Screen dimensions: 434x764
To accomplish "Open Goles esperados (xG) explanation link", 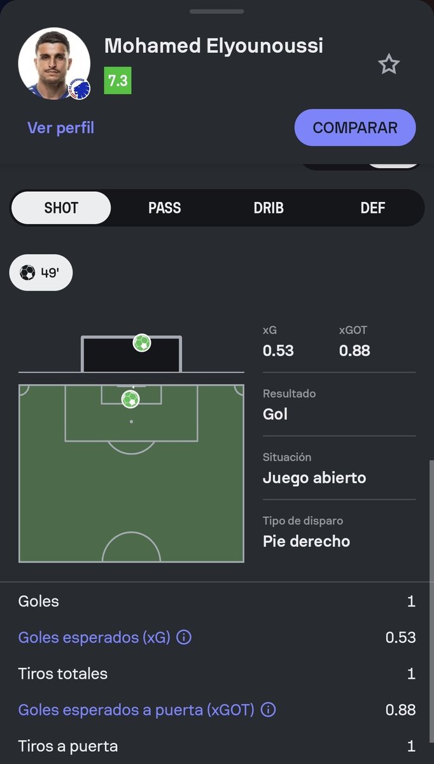I will (94, 637).
